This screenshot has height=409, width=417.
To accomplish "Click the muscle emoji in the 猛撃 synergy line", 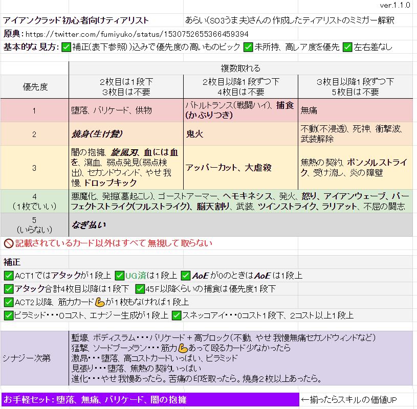I will (170, 348).
